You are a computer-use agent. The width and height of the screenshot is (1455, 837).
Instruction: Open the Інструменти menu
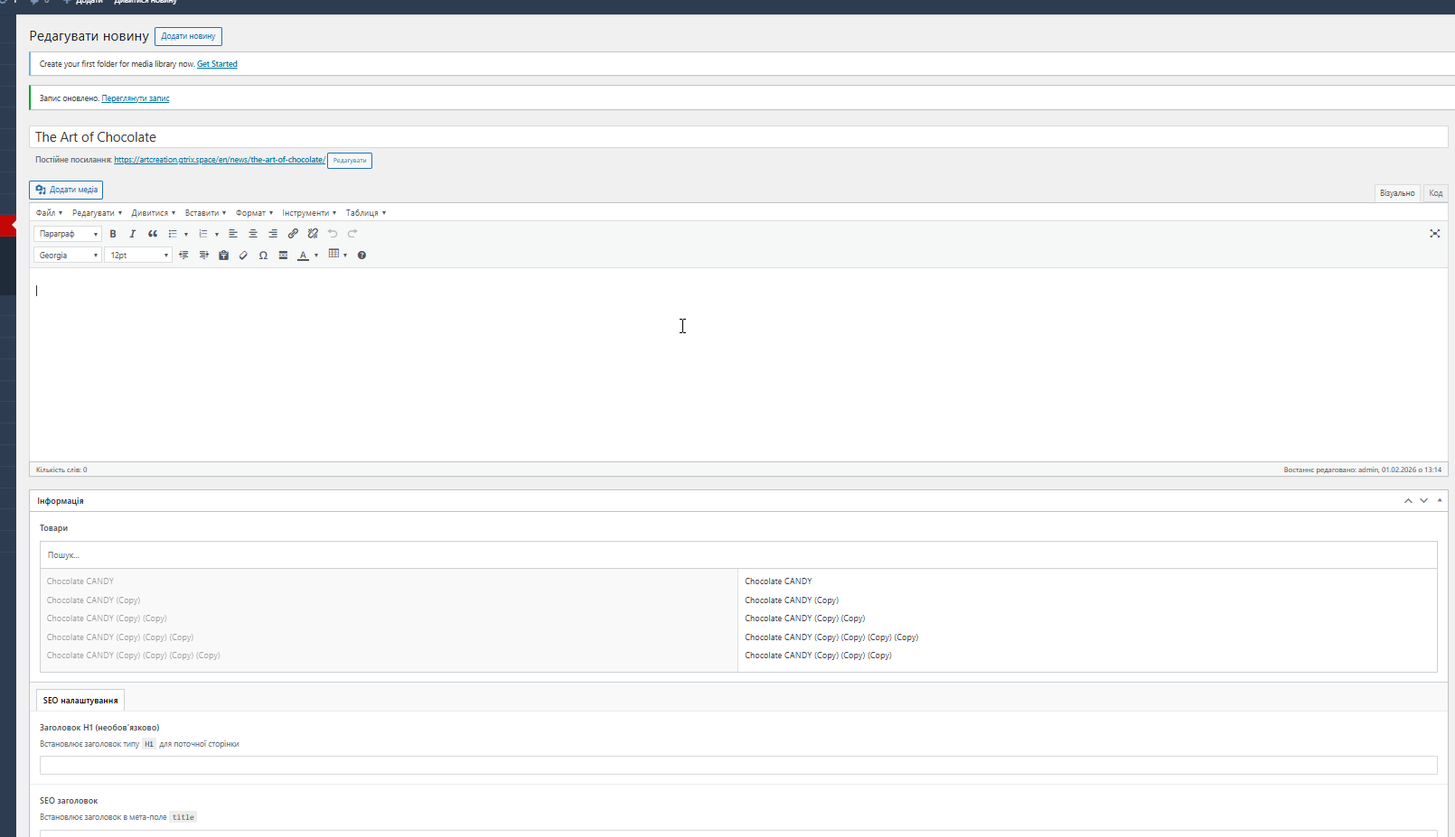[309, 213]
